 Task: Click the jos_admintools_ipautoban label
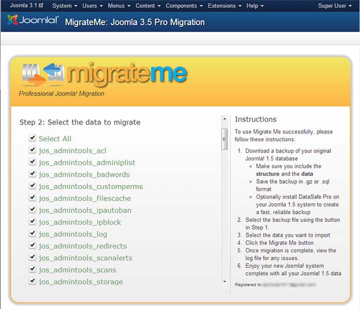85,210
